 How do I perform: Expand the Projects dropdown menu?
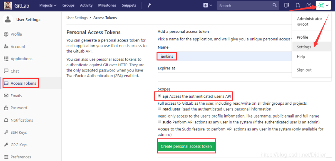click(48, 5)
